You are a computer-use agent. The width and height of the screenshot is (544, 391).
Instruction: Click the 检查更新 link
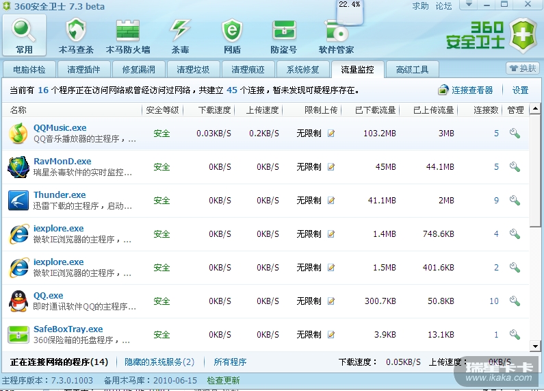tap(223, 380)
